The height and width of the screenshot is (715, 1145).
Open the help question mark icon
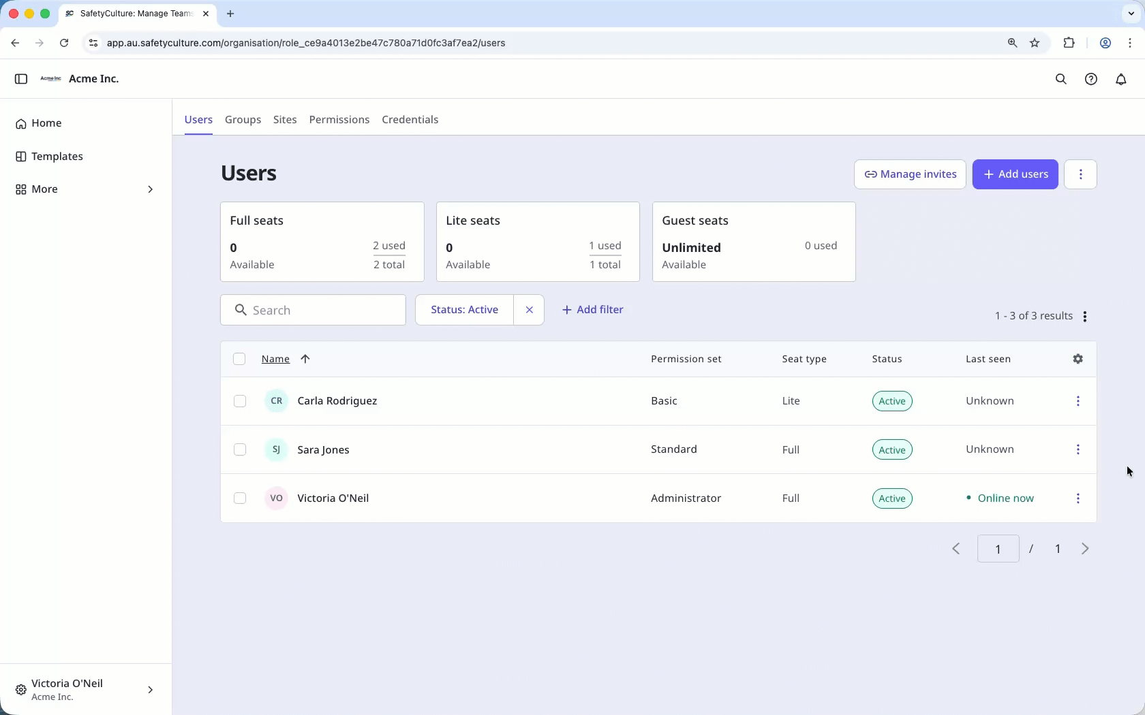[1091, 79]
